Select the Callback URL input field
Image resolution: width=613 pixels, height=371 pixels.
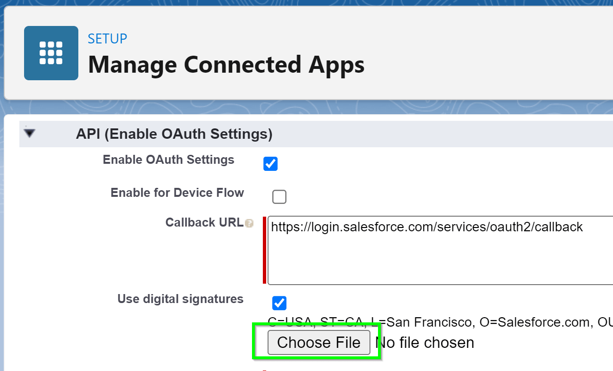[x=425, y=250]
